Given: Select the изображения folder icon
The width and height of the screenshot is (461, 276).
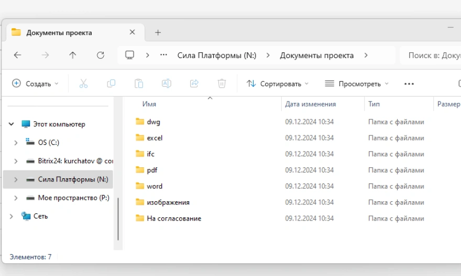Looking at the screenshot, I should [x=140, y=202].
